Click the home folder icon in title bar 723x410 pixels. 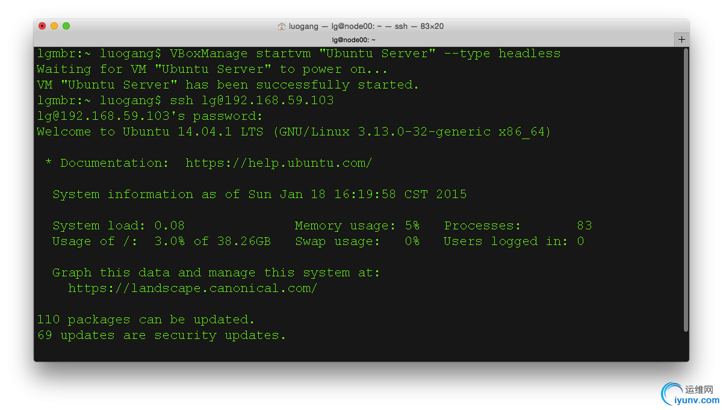(x=282, y=26)
